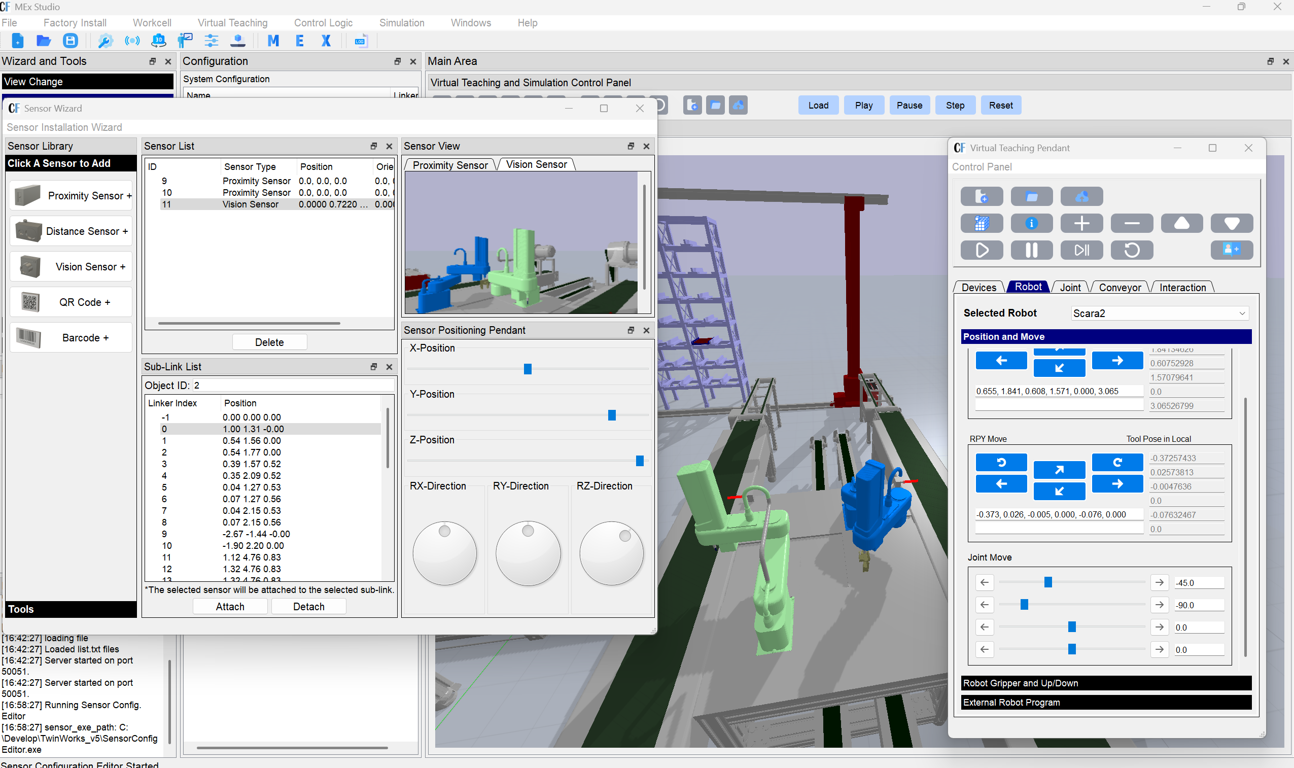Click the Step button in simulation control

point(955,104)
